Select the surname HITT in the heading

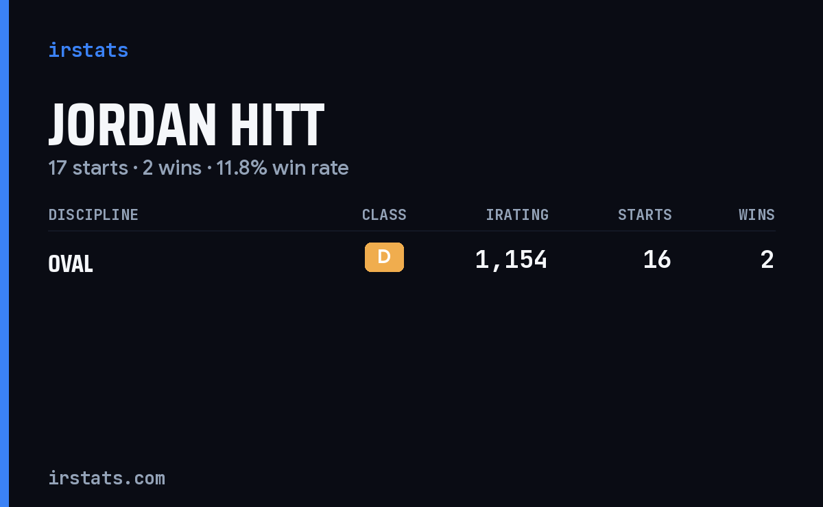[277, 125]
